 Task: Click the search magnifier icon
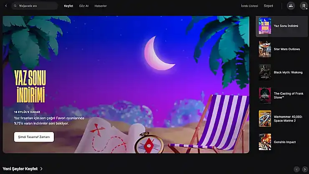point(15,6)
